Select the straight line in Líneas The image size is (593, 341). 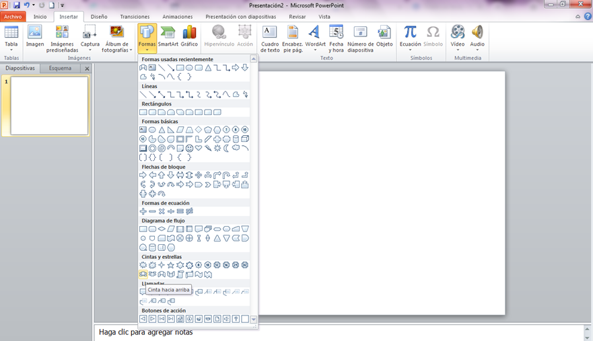pos(143,95)
